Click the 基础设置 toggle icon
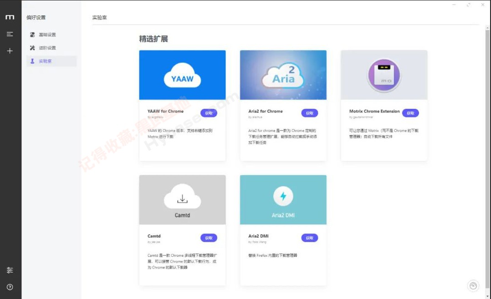The image size is (491, 299). pos(32,35)
